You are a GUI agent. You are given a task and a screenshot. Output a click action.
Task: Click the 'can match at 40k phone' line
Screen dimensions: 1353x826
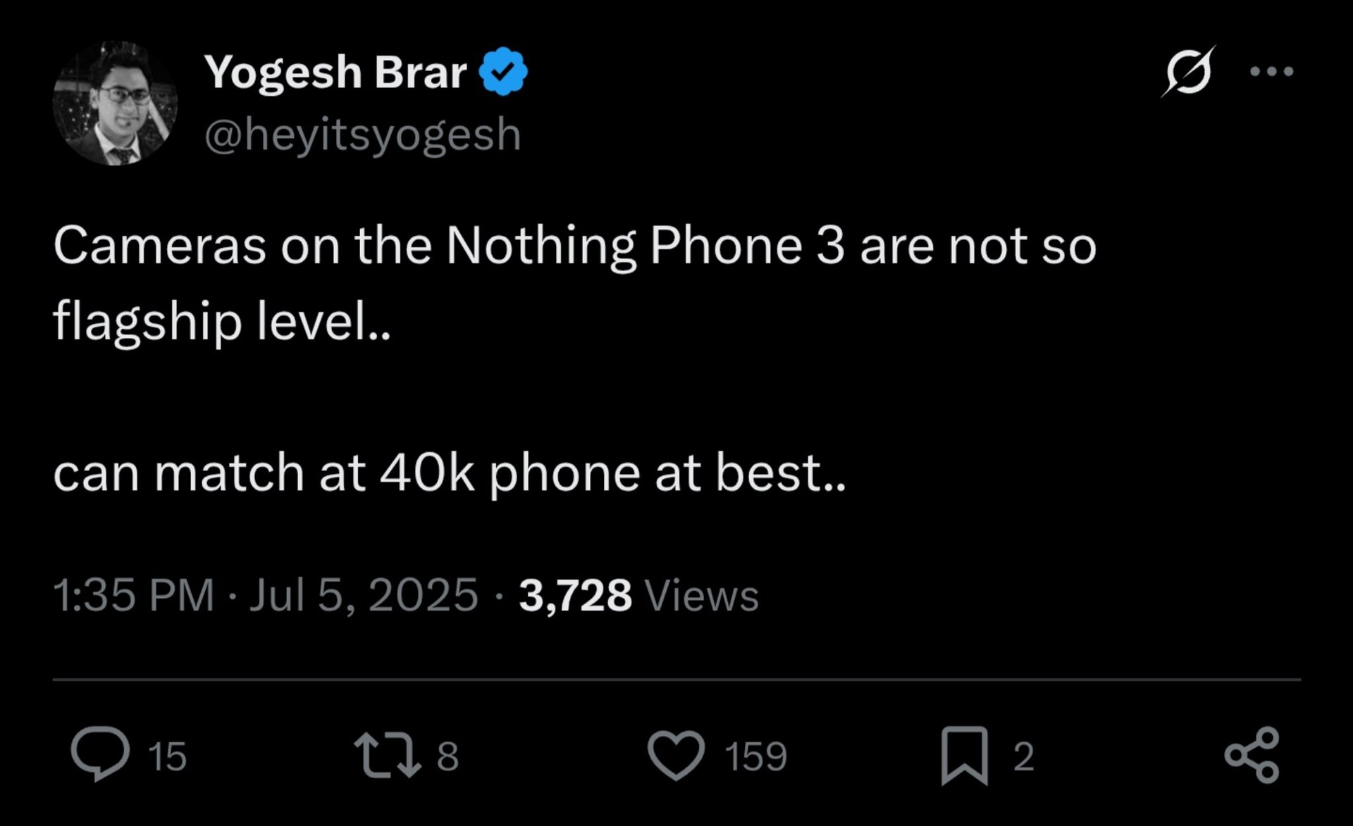click(449, 473)
